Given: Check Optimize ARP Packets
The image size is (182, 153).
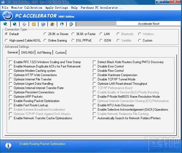Looking at the screenshot, I should (x=10, y=97).
